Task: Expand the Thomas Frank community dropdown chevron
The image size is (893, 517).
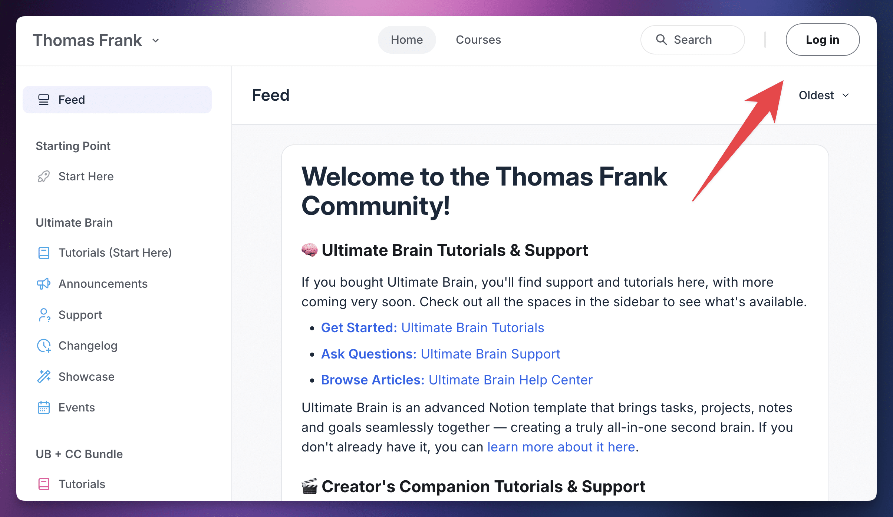Action: [156, 40]
